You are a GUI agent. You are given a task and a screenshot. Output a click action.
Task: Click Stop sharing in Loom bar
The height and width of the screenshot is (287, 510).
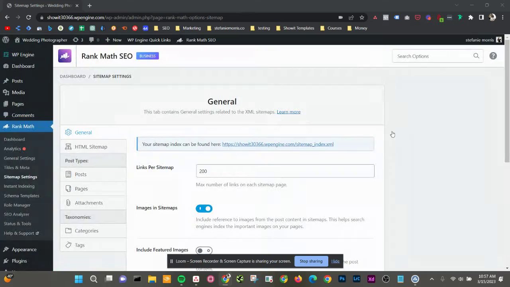tap(311, 261)
